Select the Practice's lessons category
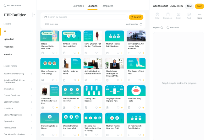The image size is (208, 140). [8, 47]
